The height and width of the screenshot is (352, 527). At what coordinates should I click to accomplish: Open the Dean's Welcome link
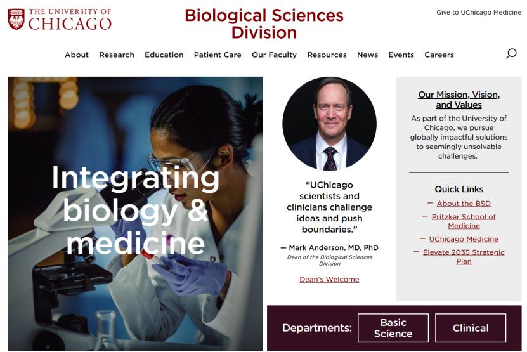[329, 279]
